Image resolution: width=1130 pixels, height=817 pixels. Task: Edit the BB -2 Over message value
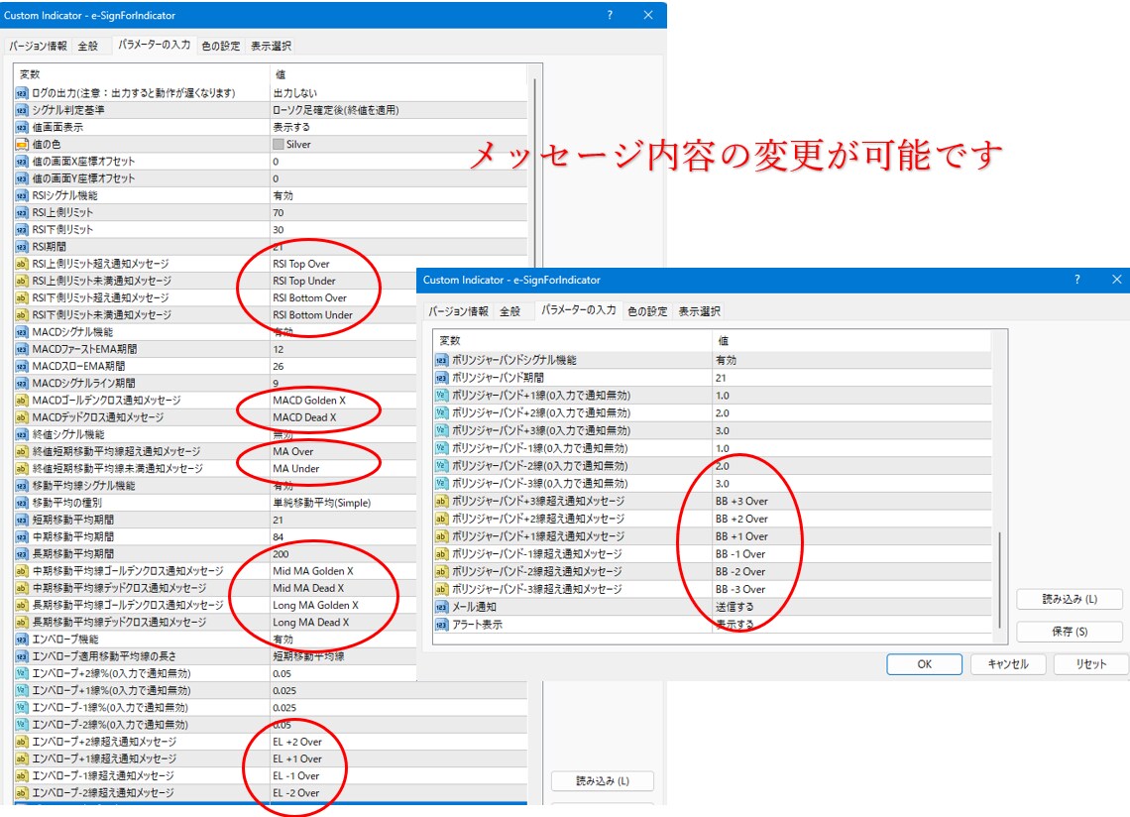pyautogui.click(x=851, y=571)
